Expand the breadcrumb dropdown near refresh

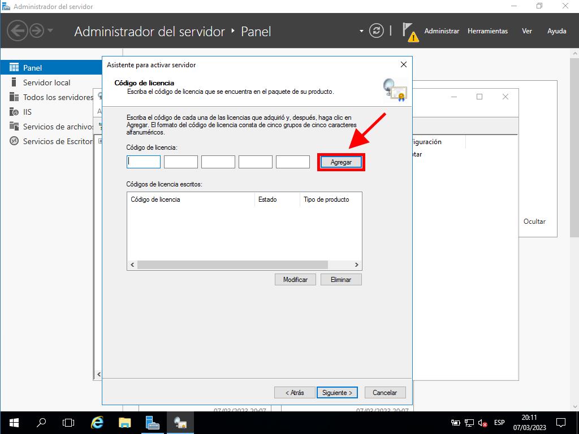point(362,31)
